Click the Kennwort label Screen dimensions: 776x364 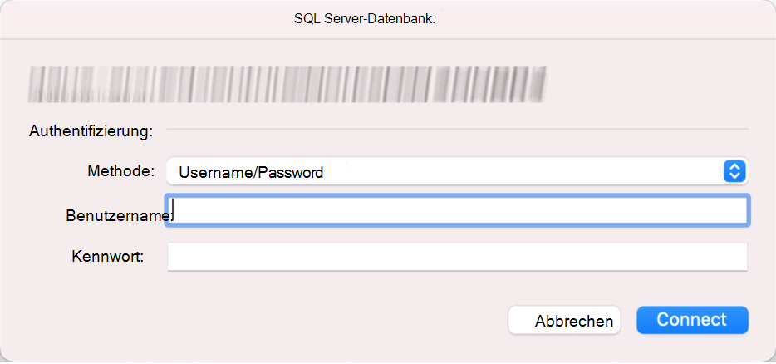tap(107, 257)
